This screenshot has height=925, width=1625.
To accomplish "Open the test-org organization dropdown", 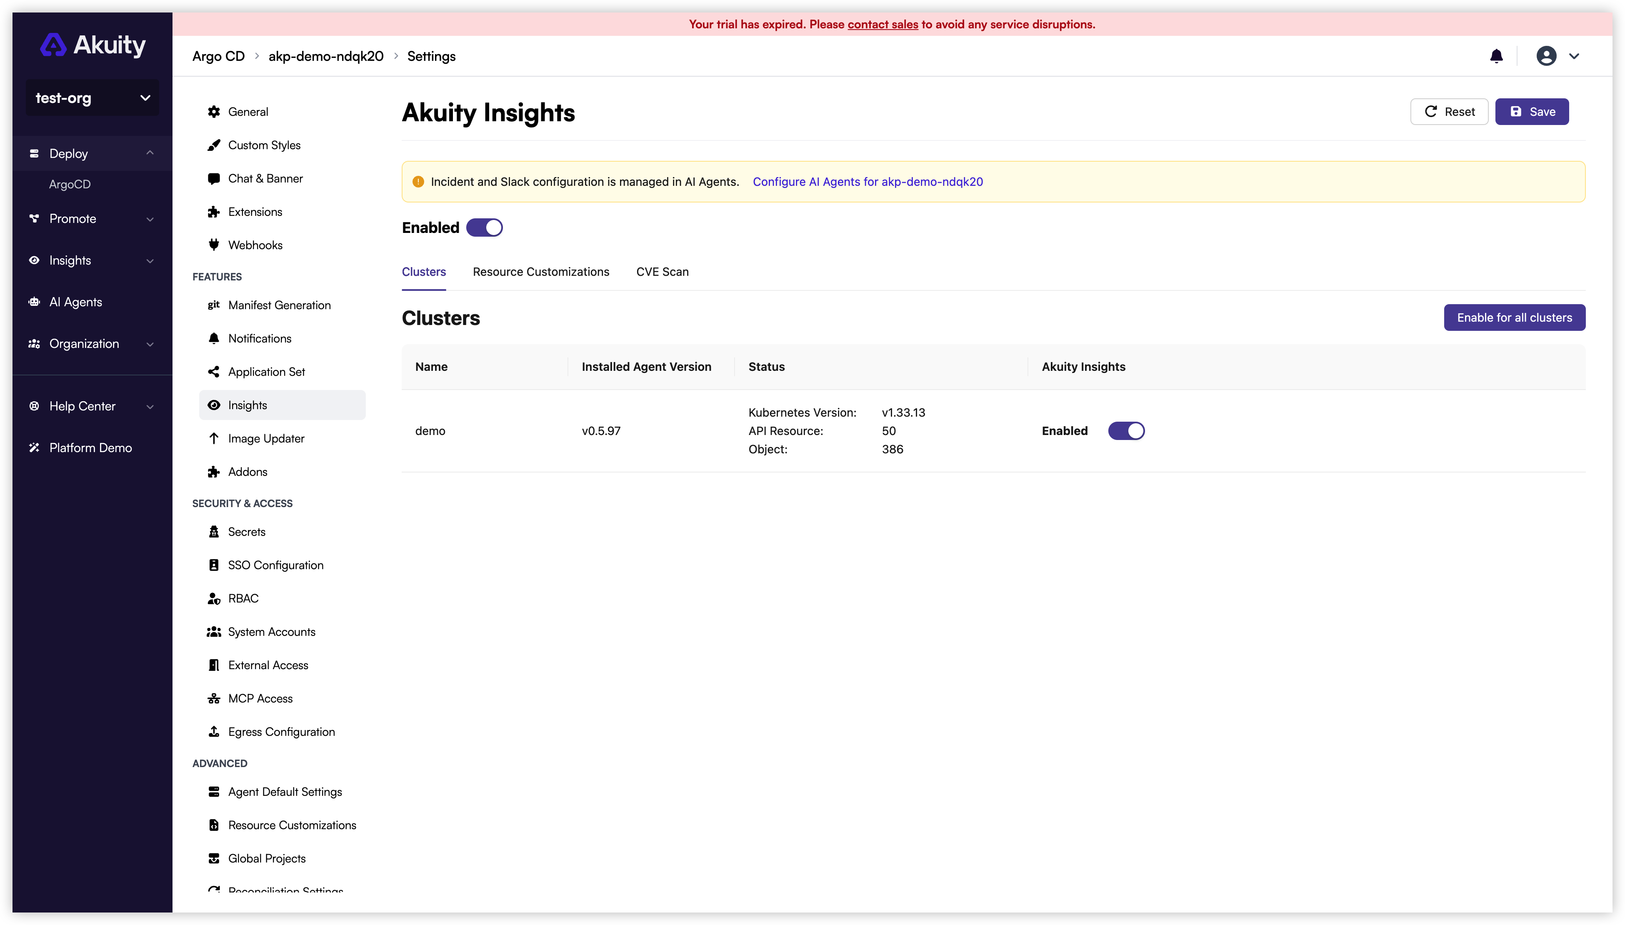I will tap(93, 98).
